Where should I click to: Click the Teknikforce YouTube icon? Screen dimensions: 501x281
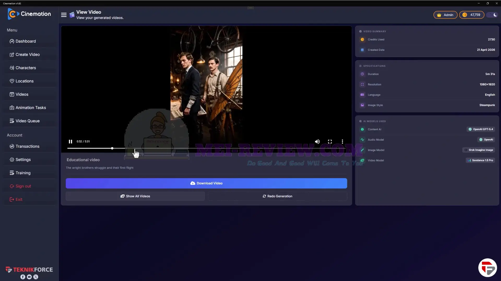point(29,277)
